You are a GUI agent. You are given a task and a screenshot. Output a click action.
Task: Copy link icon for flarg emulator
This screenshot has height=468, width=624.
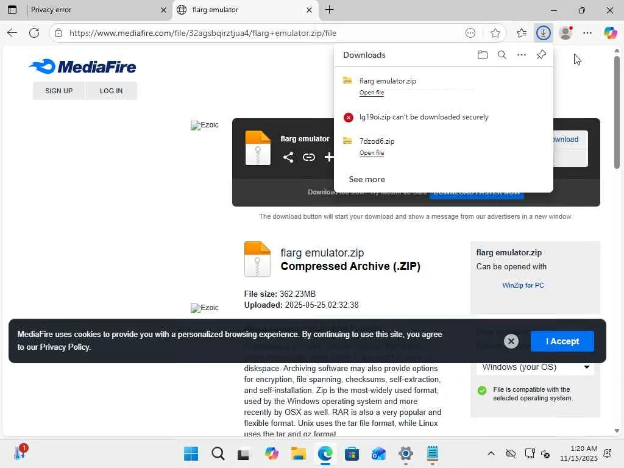(x=308, y=157)
